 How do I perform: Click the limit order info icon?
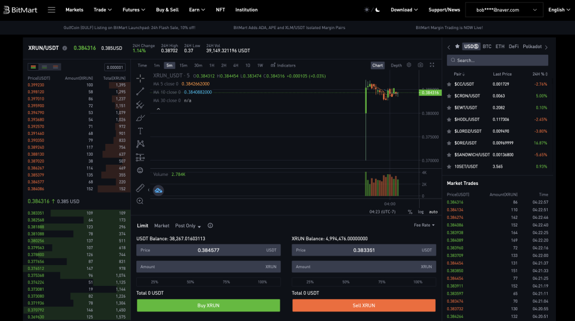tap(210, 225)
